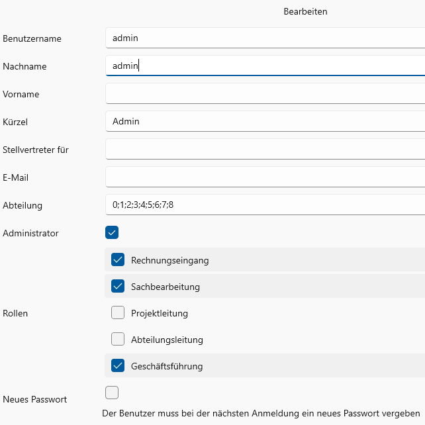
Task: Click the Abteilungsleitung role label
Action: click(x=167, y=340)
